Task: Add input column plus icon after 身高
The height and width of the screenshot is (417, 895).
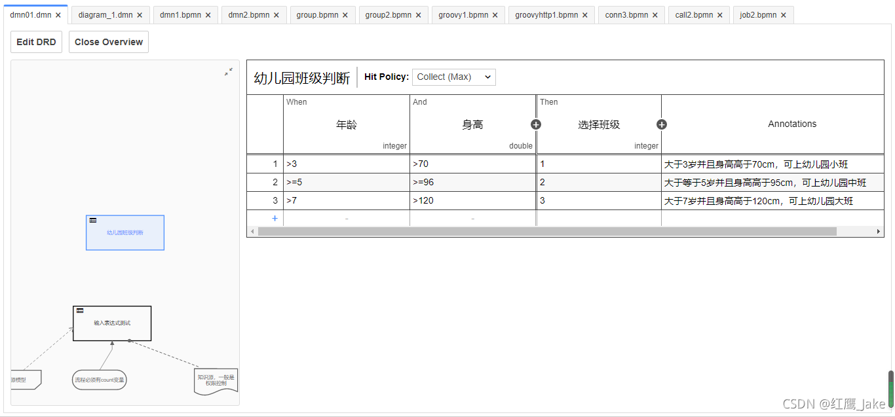Action: click(535, 124)
